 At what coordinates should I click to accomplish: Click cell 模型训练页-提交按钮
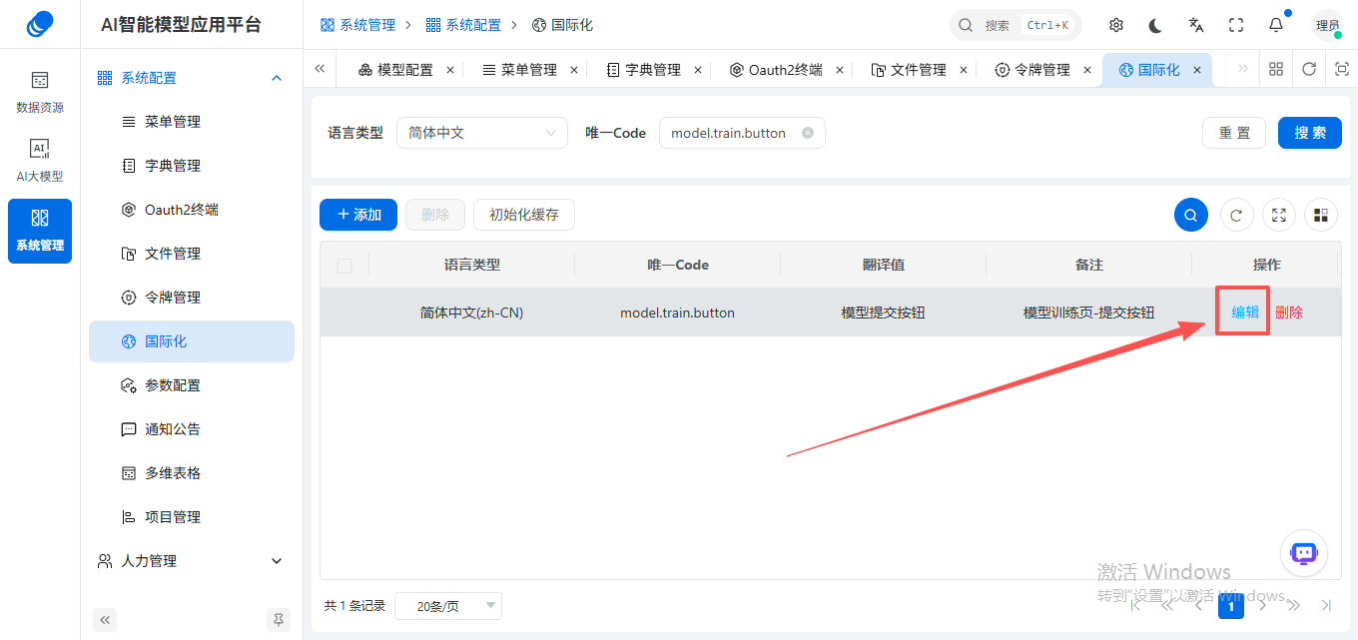point(1088,313)
